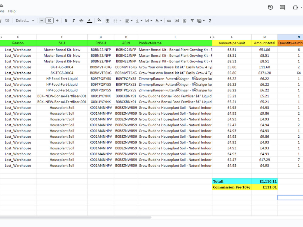This screenshot has height=227, width=303.
Task: Select the £371.20 amount-total cell
Action: (265, 73)
